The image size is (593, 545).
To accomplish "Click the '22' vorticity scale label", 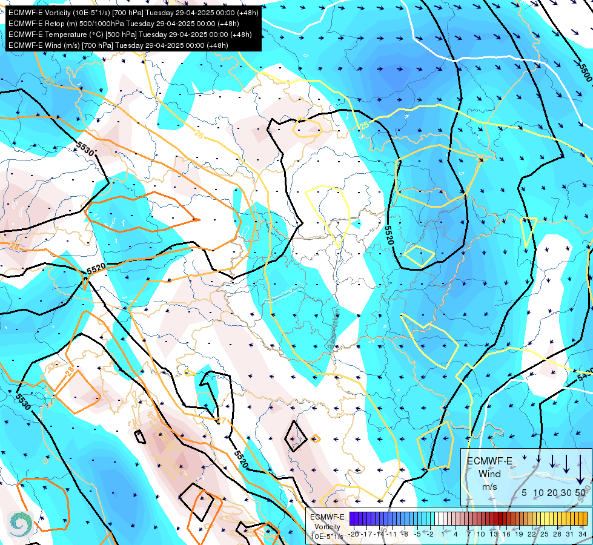I will (532, 535).
